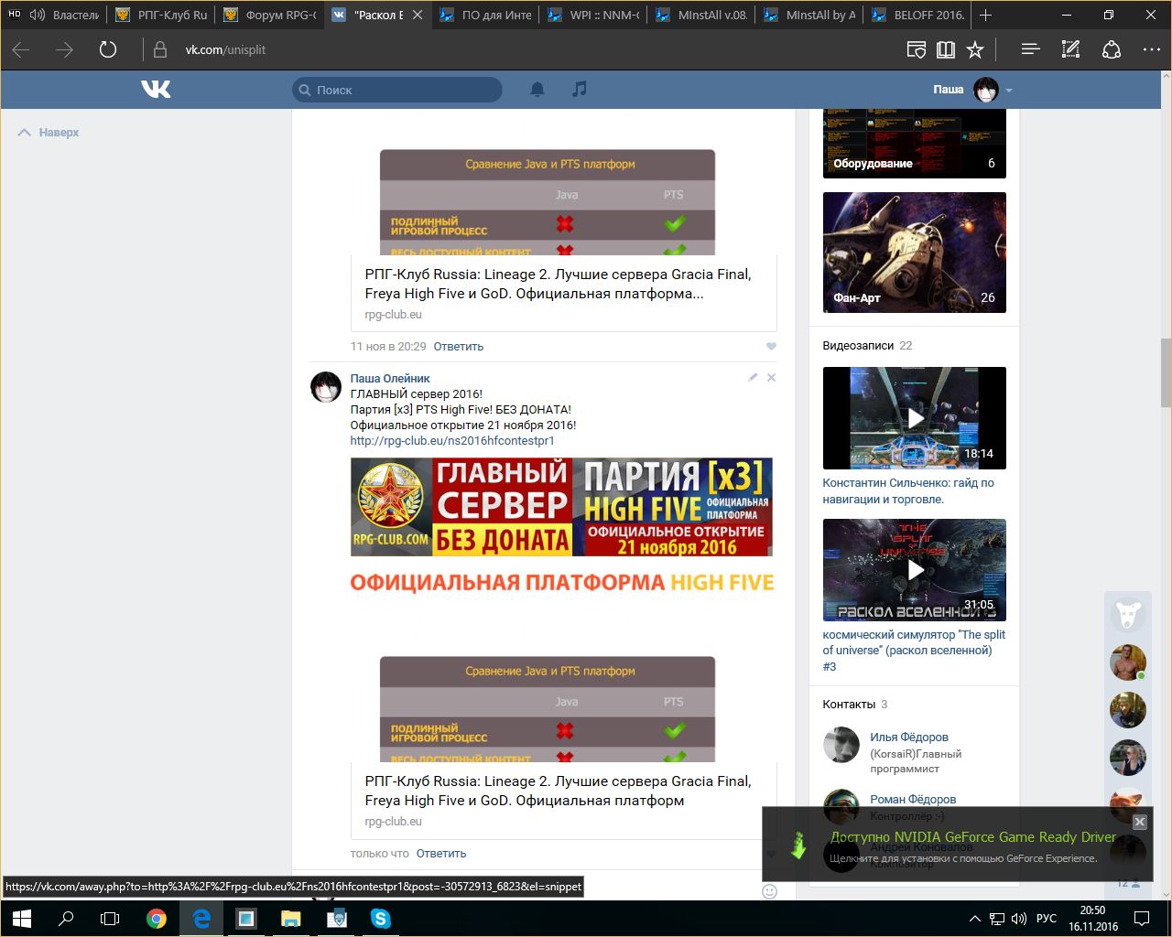Make a web note with pen icon

[1070, 50]
